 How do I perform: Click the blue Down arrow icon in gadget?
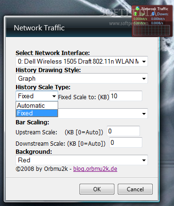pyautogui.click(x=153, y=14)
